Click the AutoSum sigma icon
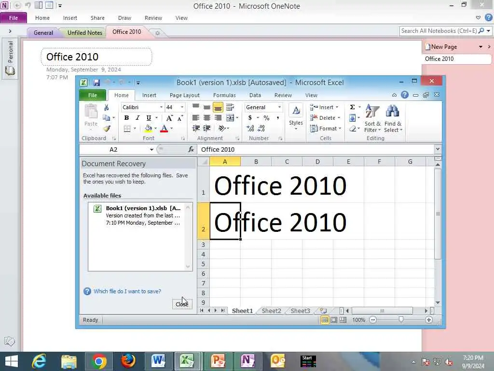Screen dimensions: 494x371 click(x=353, y=107)
